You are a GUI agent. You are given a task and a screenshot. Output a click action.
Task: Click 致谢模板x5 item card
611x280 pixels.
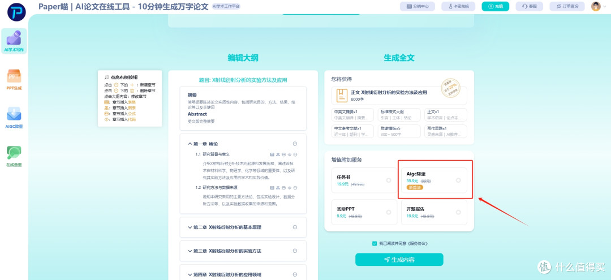coord(399,131)
